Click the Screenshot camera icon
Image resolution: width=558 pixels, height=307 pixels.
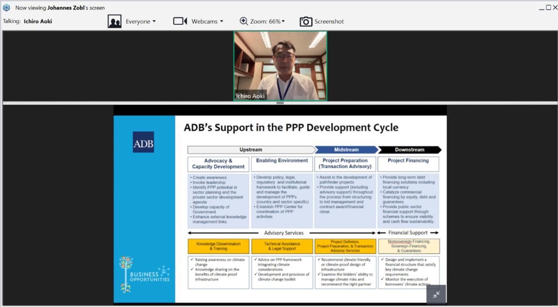pyautogui.click(x=306, y=21)
